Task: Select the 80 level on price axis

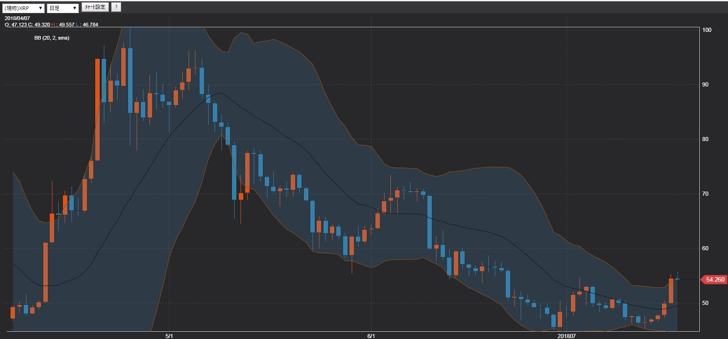Action: point(705,139)
